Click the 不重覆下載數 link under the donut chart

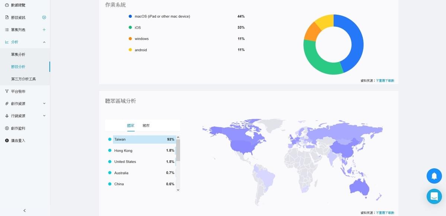385,81
